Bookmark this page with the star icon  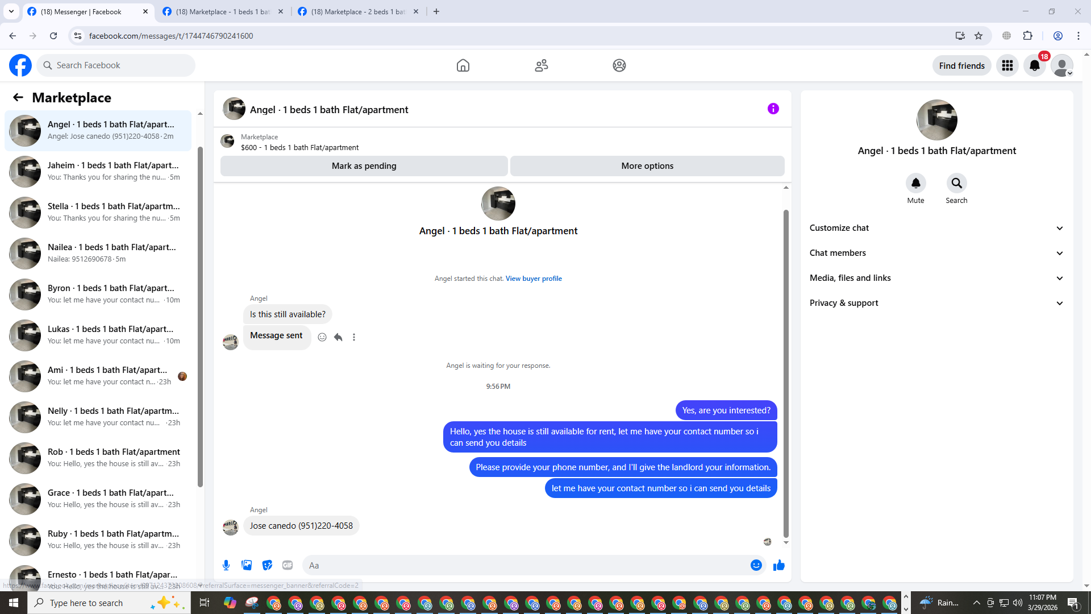[978, 36]
